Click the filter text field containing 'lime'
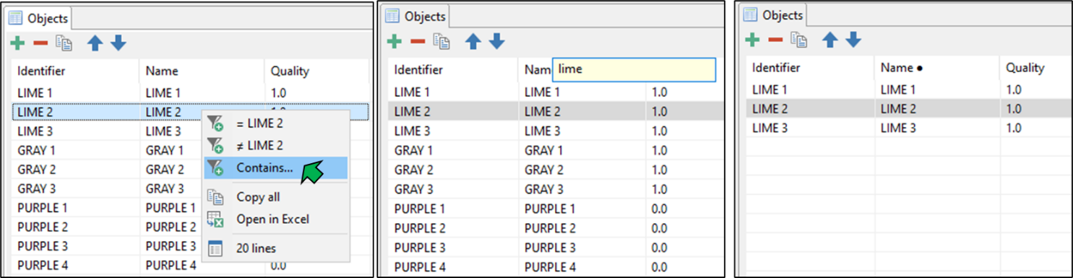 [x=634, y=69]
